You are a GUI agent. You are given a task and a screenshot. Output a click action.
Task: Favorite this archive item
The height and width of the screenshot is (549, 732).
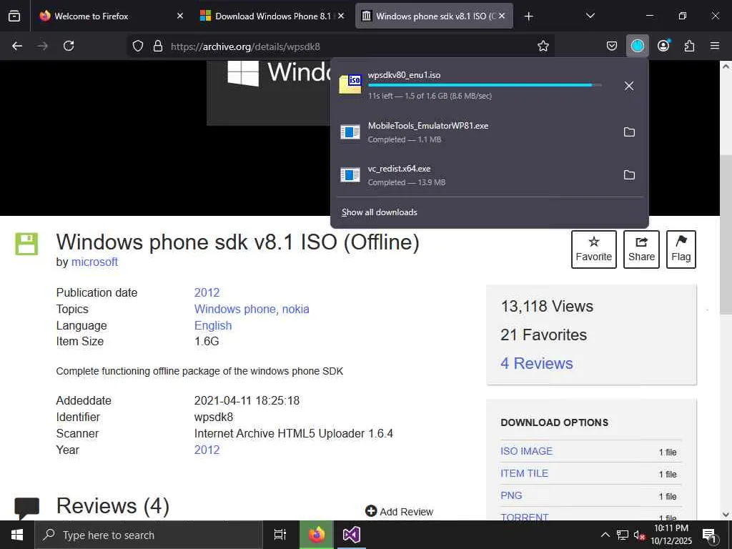[594, 249]
